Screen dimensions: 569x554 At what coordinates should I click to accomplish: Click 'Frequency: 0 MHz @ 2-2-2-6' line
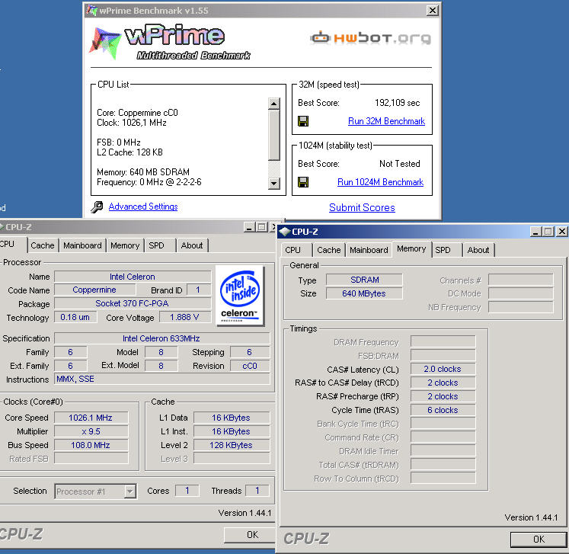(149, 182)
